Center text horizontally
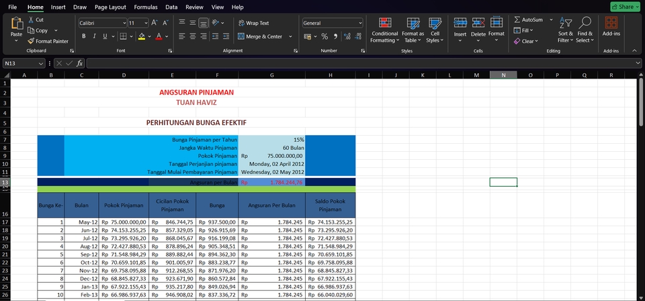The height and width of the screenshot is (301, 645). [x=193, y=36]
